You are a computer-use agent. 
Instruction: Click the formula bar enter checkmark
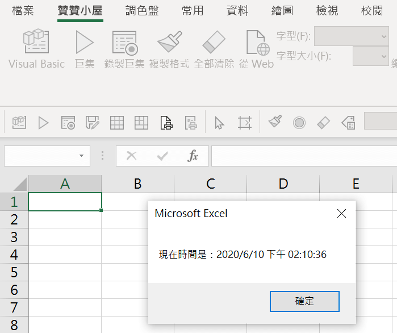[x=162, y=156]
